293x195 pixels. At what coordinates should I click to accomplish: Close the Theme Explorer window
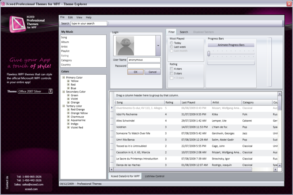(289, 4)
